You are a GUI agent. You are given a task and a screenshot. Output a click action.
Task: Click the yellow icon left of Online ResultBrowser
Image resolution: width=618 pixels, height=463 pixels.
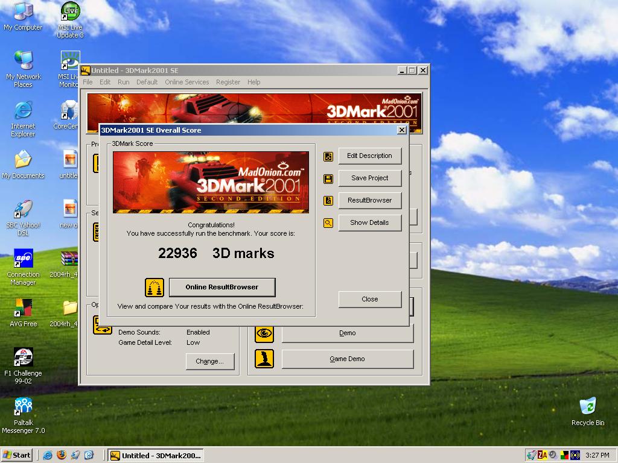point(154,288)
